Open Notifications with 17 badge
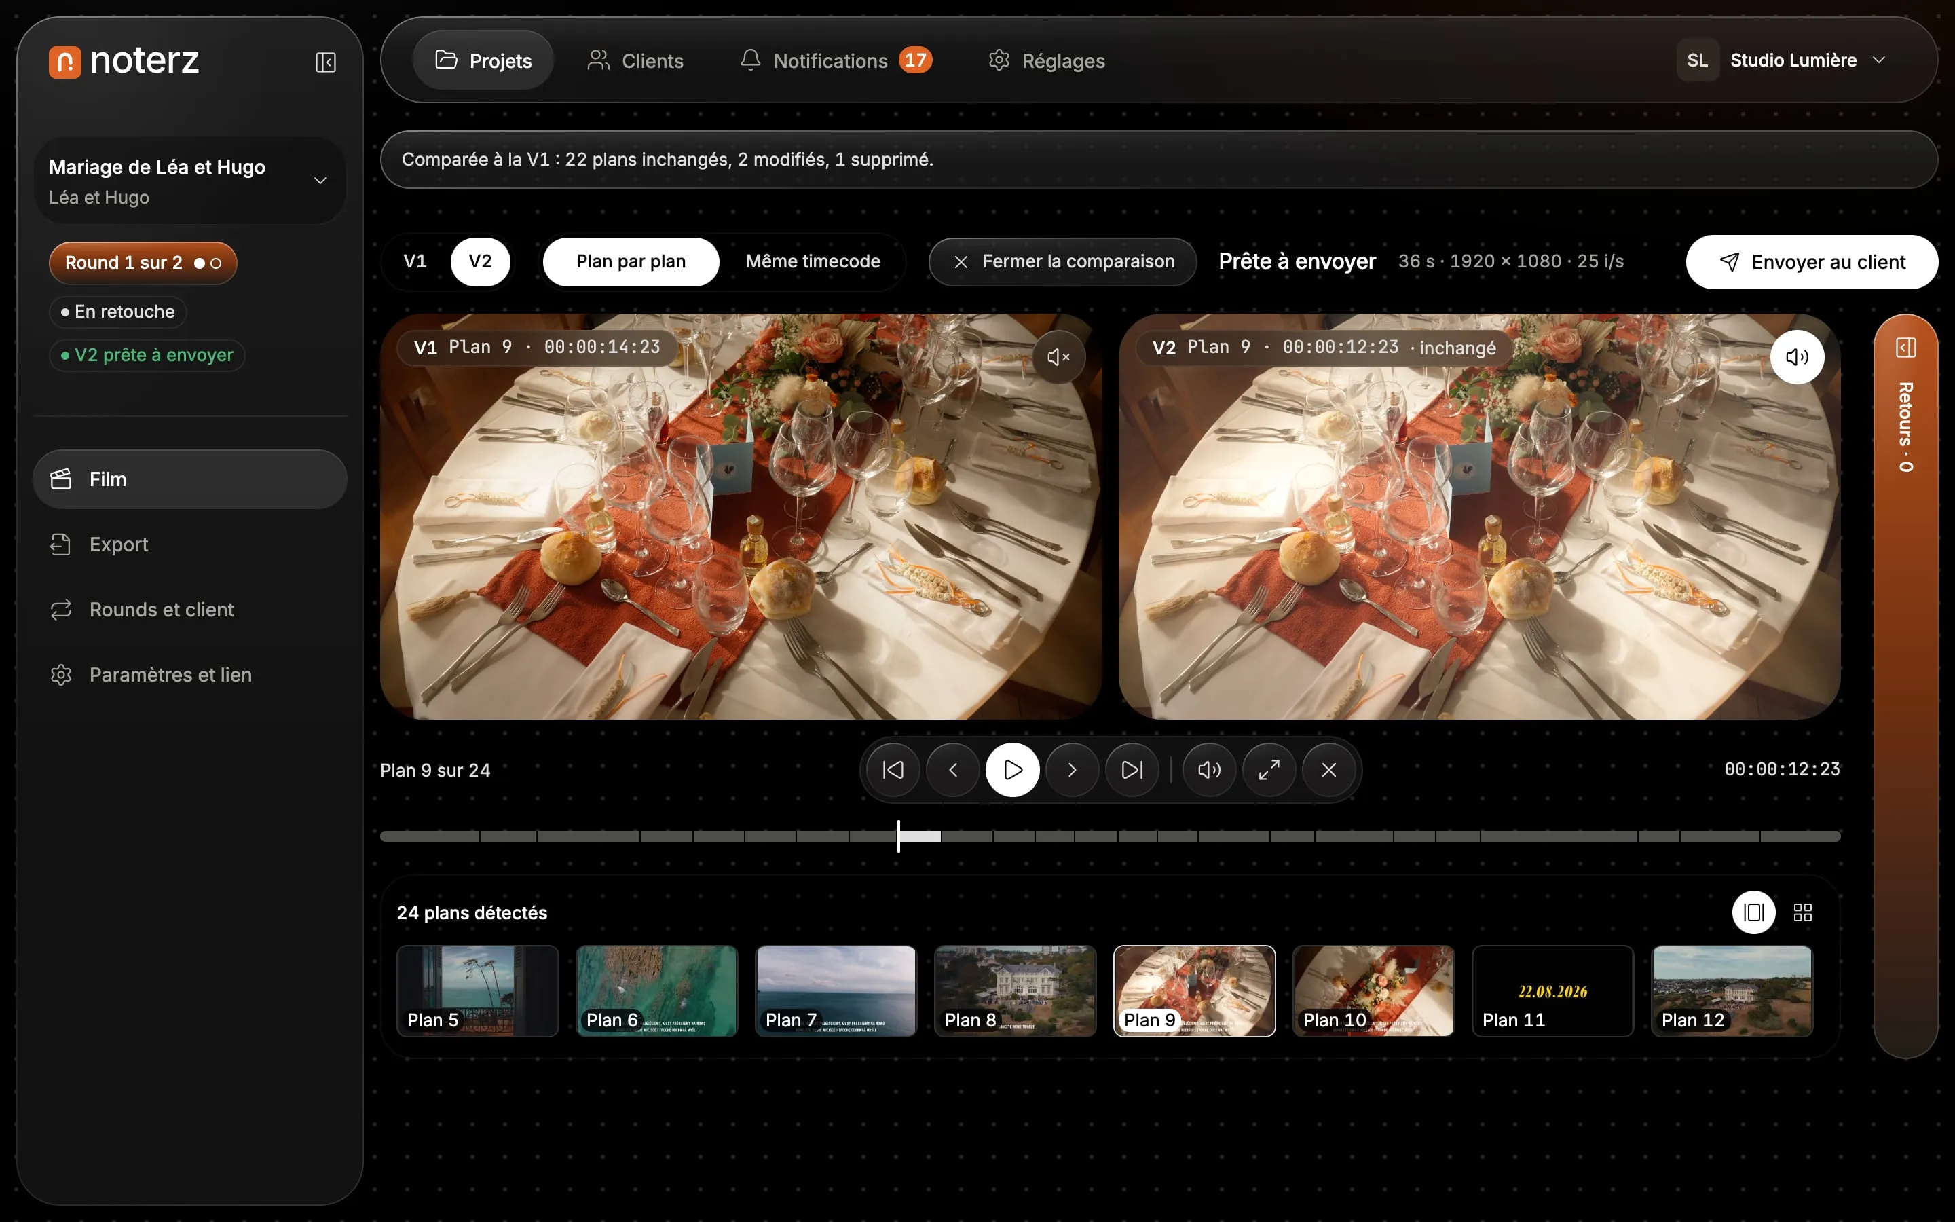Screen dimensions: 1955x1222 (x=836, y=60)
